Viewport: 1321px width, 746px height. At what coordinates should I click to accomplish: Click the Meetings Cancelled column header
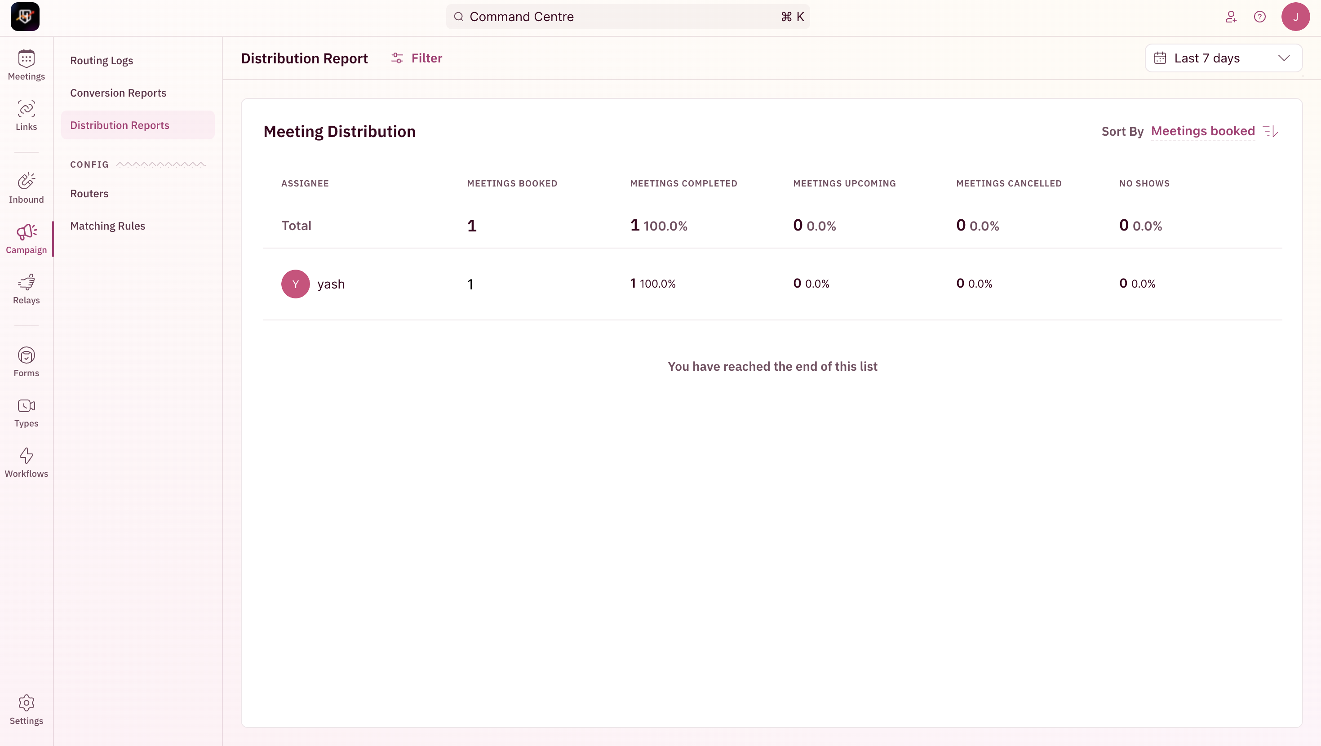click(x=1009, y=184)
